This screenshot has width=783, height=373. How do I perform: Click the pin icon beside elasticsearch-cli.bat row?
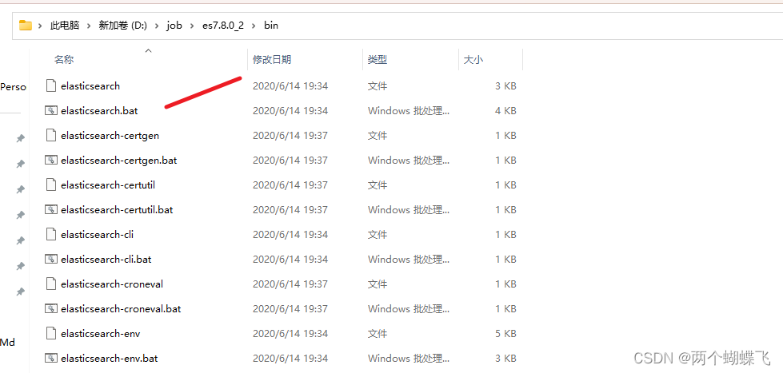click(20, 266)
